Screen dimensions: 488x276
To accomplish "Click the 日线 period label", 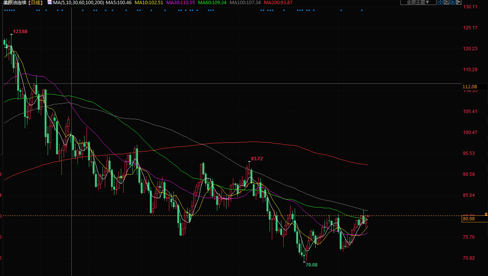I will (35, 3).
